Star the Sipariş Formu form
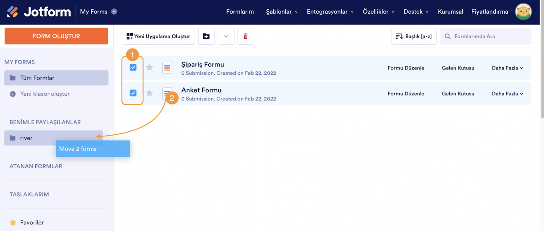The width and height of the screenshot is (544, 232). (150, 68)
